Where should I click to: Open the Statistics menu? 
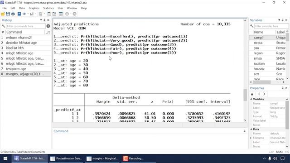pos(48,8)
